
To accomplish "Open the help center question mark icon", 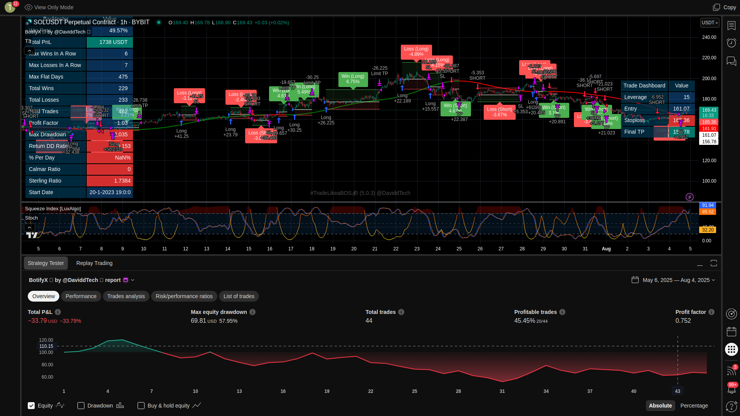I will pos(731,406).
